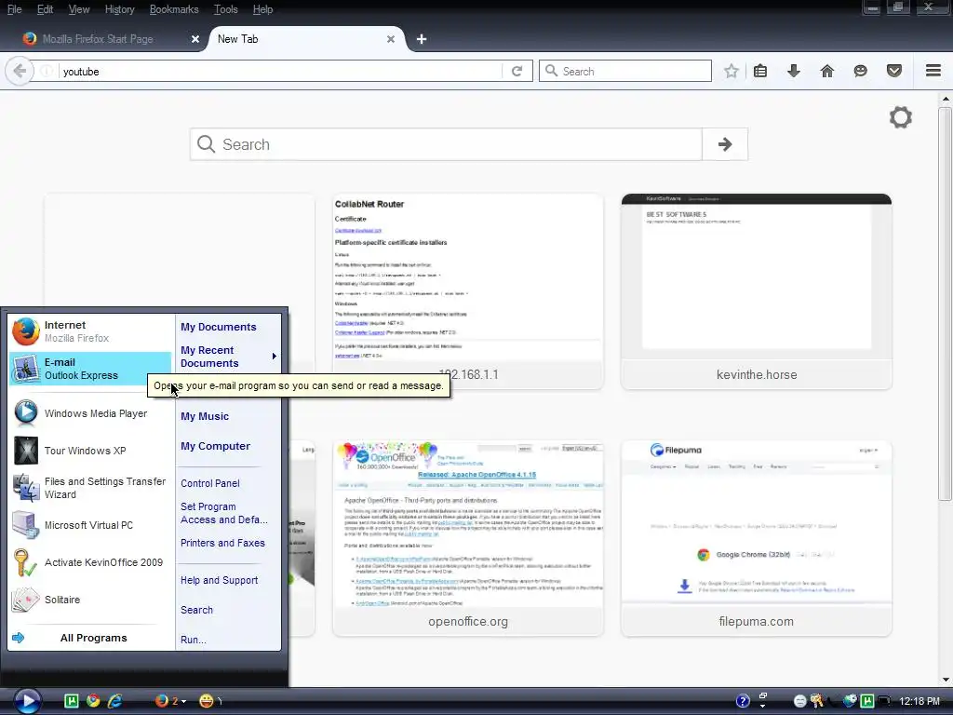Open the kevinthe.horse tile thumbnail
Viewport: 953px width, 715px height.
click(756, 291)
